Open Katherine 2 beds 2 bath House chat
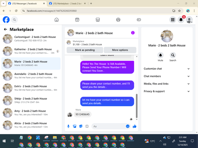Screen dimensions: 198x148 click(31, 51)
